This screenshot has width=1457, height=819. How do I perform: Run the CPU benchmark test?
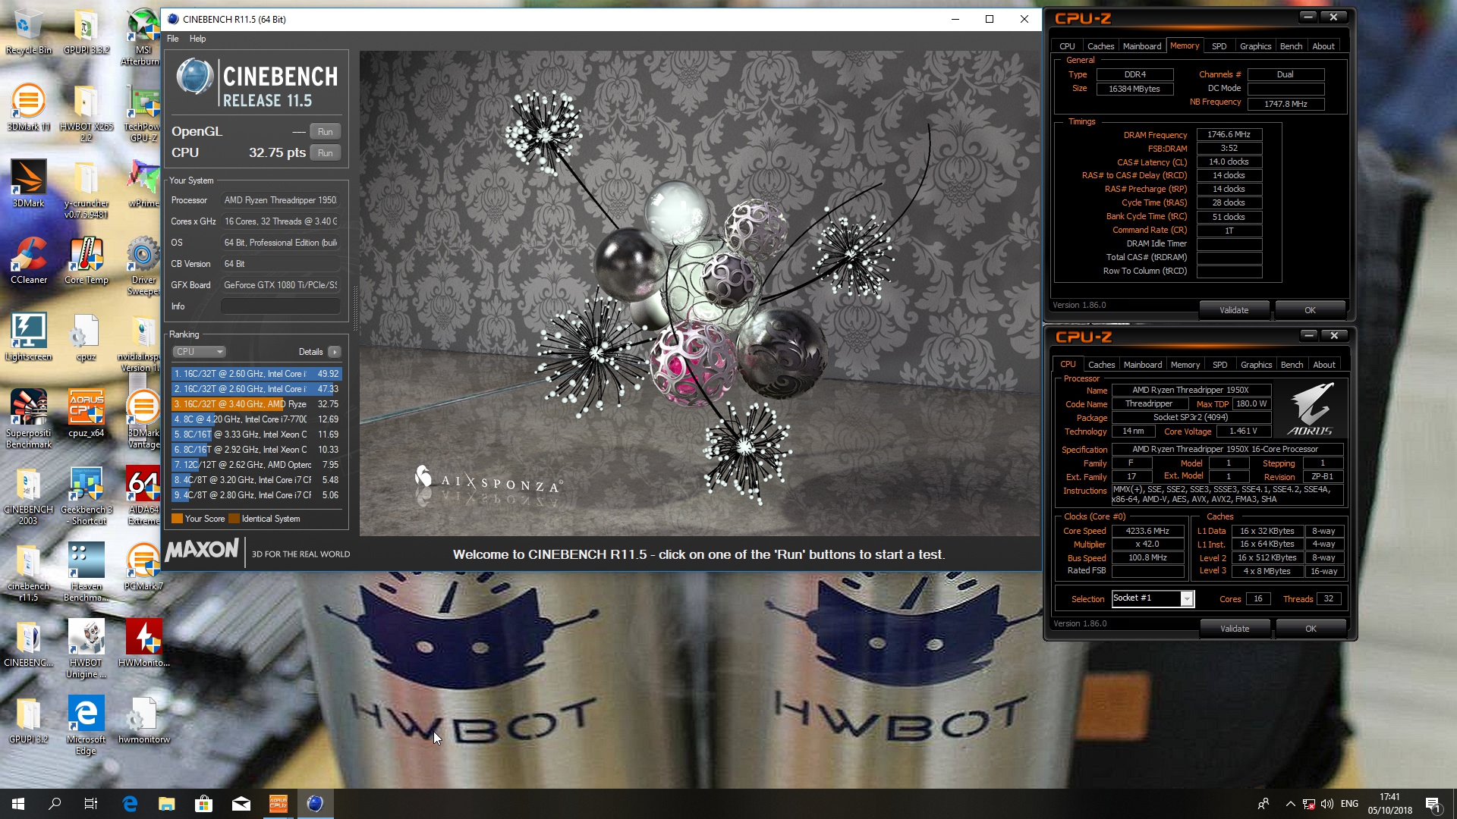pyautogui.click(x=325, y=153)
